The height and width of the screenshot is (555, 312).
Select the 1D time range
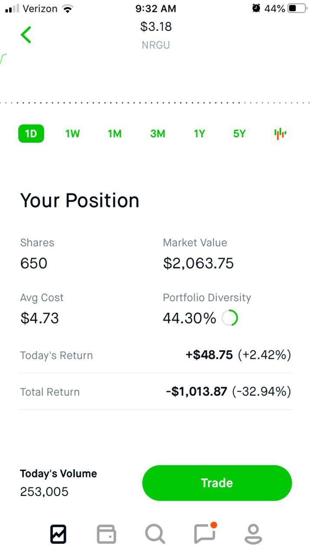[31, 134]
